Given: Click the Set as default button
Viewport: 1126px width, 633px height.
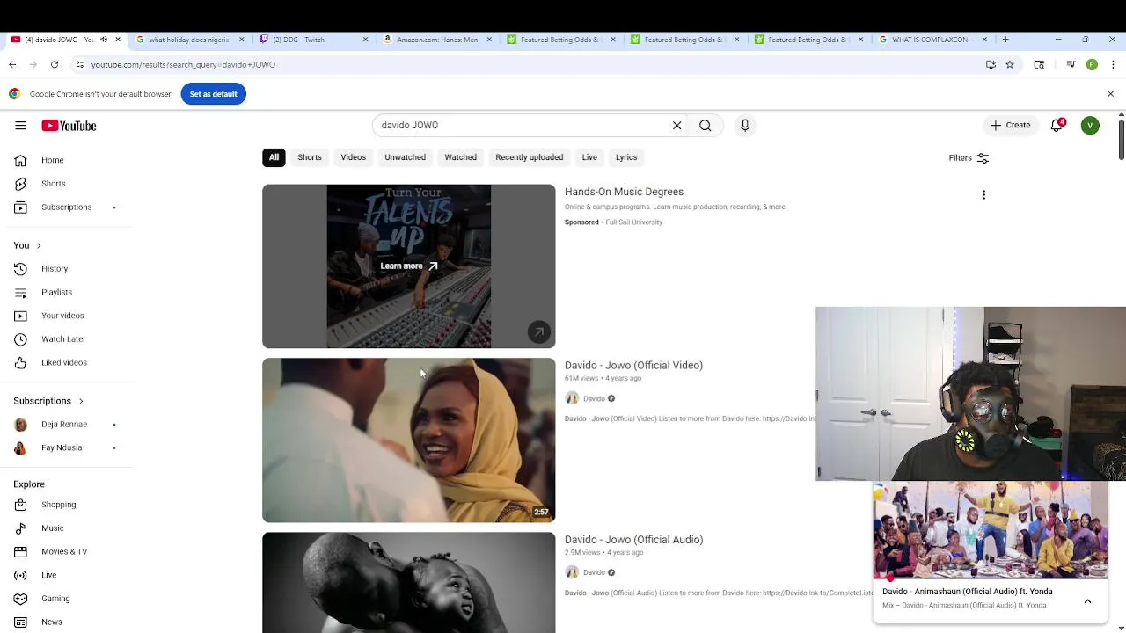Looking at the screenshot, I should (214, 94).
